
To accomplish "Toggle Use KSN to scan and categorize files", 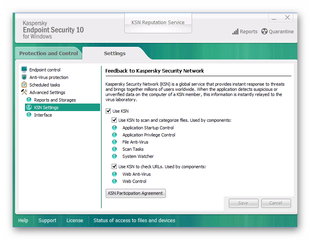I will coord(114,120).
